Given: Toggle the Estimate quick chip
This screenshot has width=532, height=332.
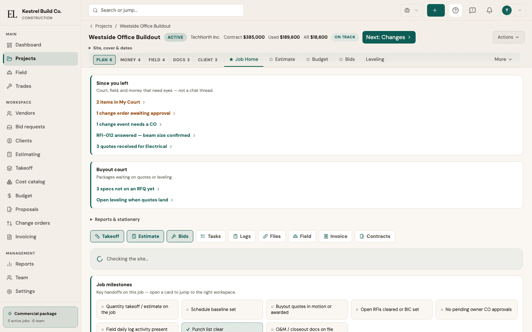Looking at the screenshot, I should pos(146,236).
